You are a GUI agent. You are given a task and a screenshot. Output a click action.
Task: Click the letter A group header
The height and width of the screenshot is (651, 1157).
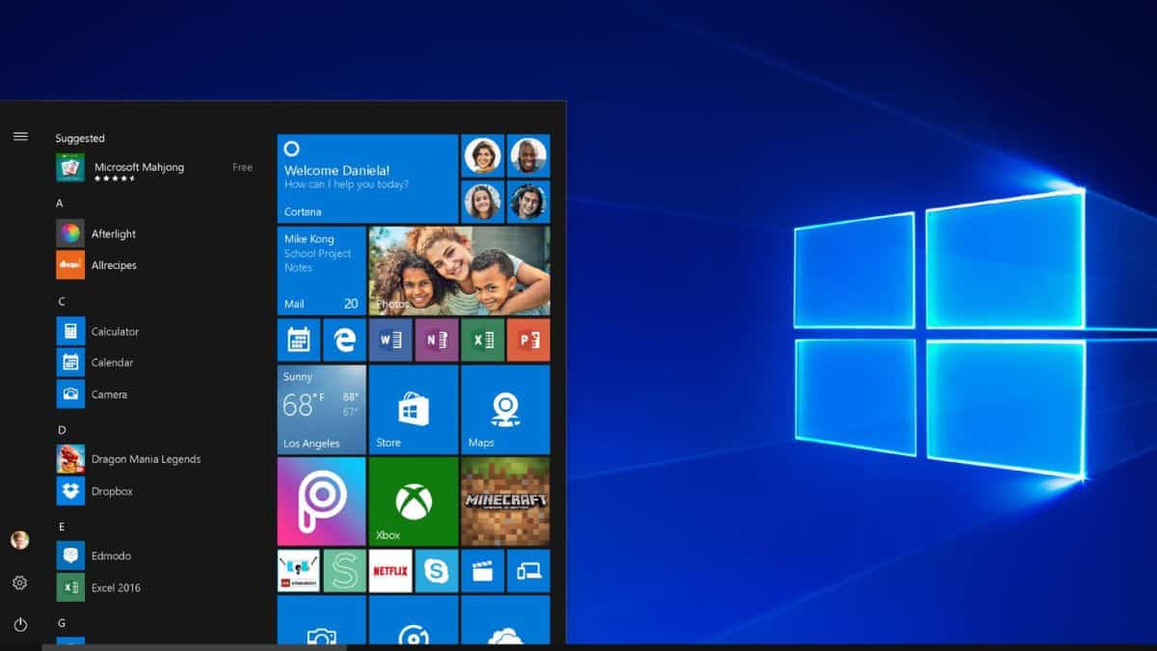[60, 203]
